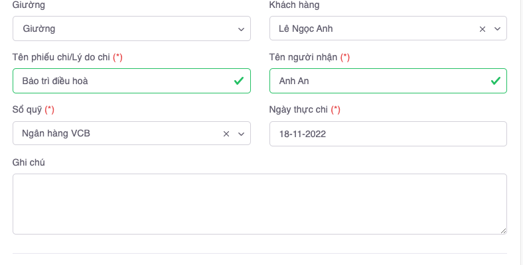
Task: Click the green checkmark in Bảo trì điều hoà field
Action: coord(238,81)
